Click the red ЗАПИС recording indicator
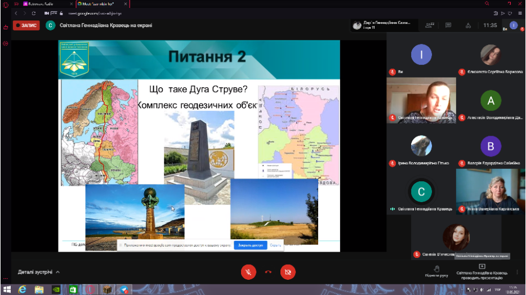This screenshot has height=295, width=526. 26,25
